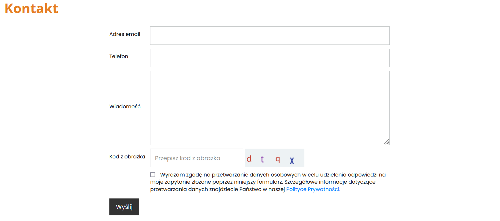Click the consent text starting Wyrażam zgodę
This screenshot has width=500, height=221.
(x=268, y=182)
